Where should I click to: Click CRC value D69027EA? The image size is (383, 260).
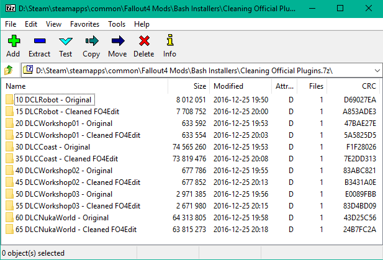point(360,100)
